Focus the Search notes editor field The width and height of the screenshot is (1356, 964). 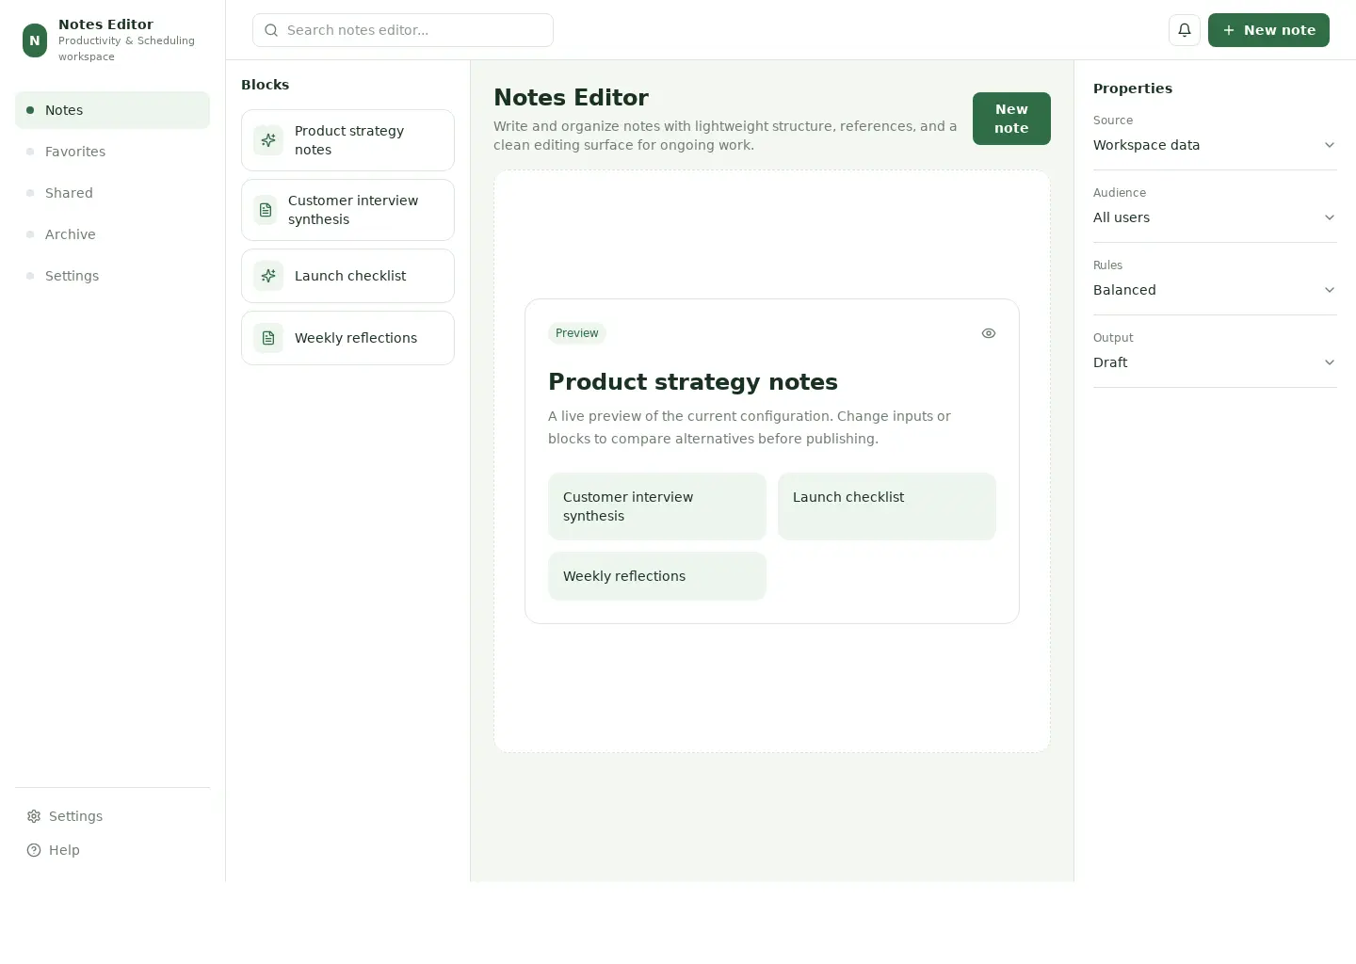pos(403,30)
